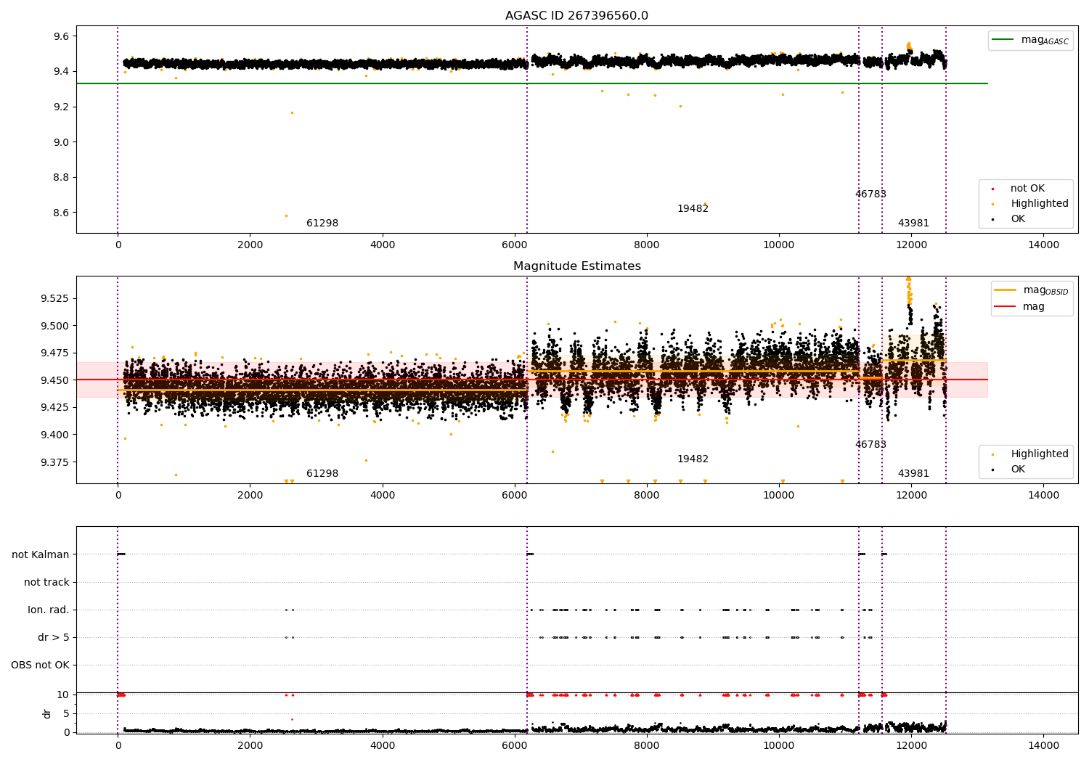Click the 9.450 y-axis tick label
The height and width of the screenshot is (762, 1089).
point(55,380)
